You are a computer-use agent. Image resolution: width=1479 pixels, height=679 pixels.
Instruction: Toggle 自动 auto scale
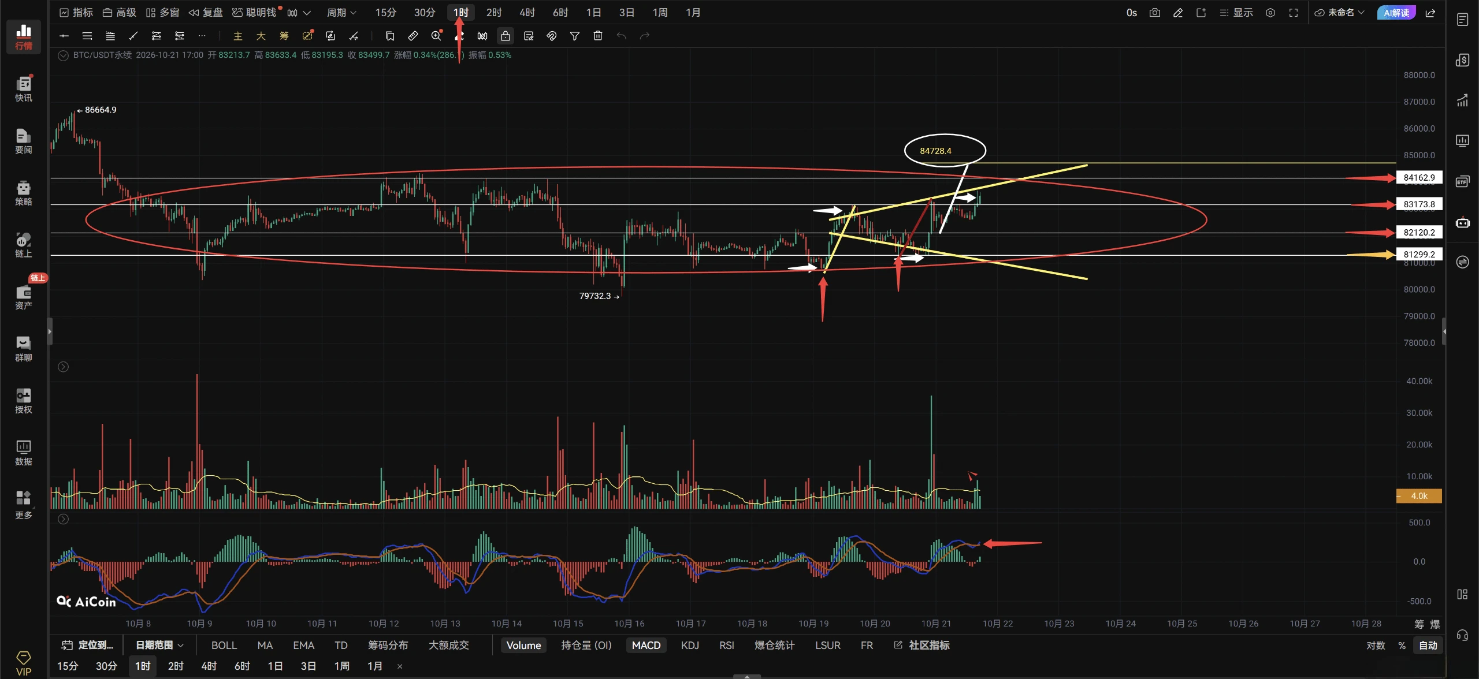point(1428,645)
